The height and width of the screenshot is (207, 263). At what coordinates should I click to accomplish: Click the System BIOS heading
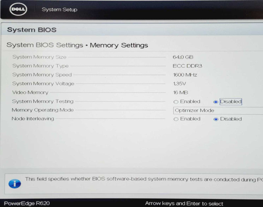click(32, 30)
